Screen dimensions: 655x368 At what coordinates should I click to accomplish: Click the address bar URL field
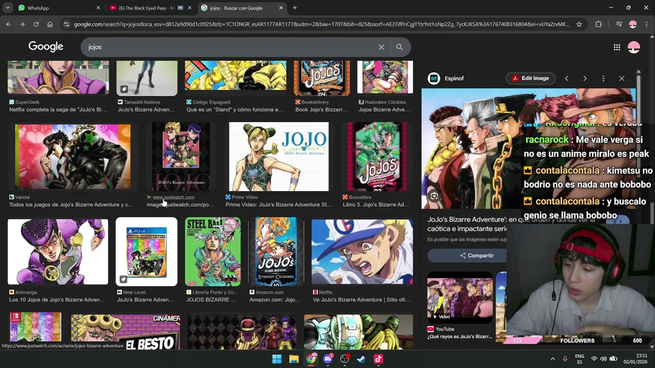coord(321,24)
